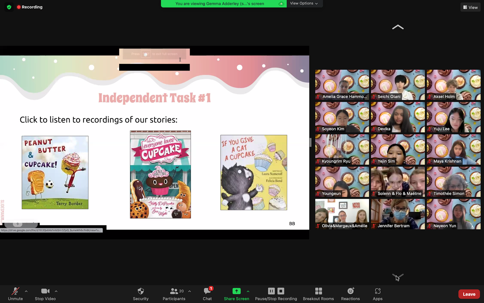Select Yejin Sim video tile
Screen dimensions: 484x303
tap(398, 150)
